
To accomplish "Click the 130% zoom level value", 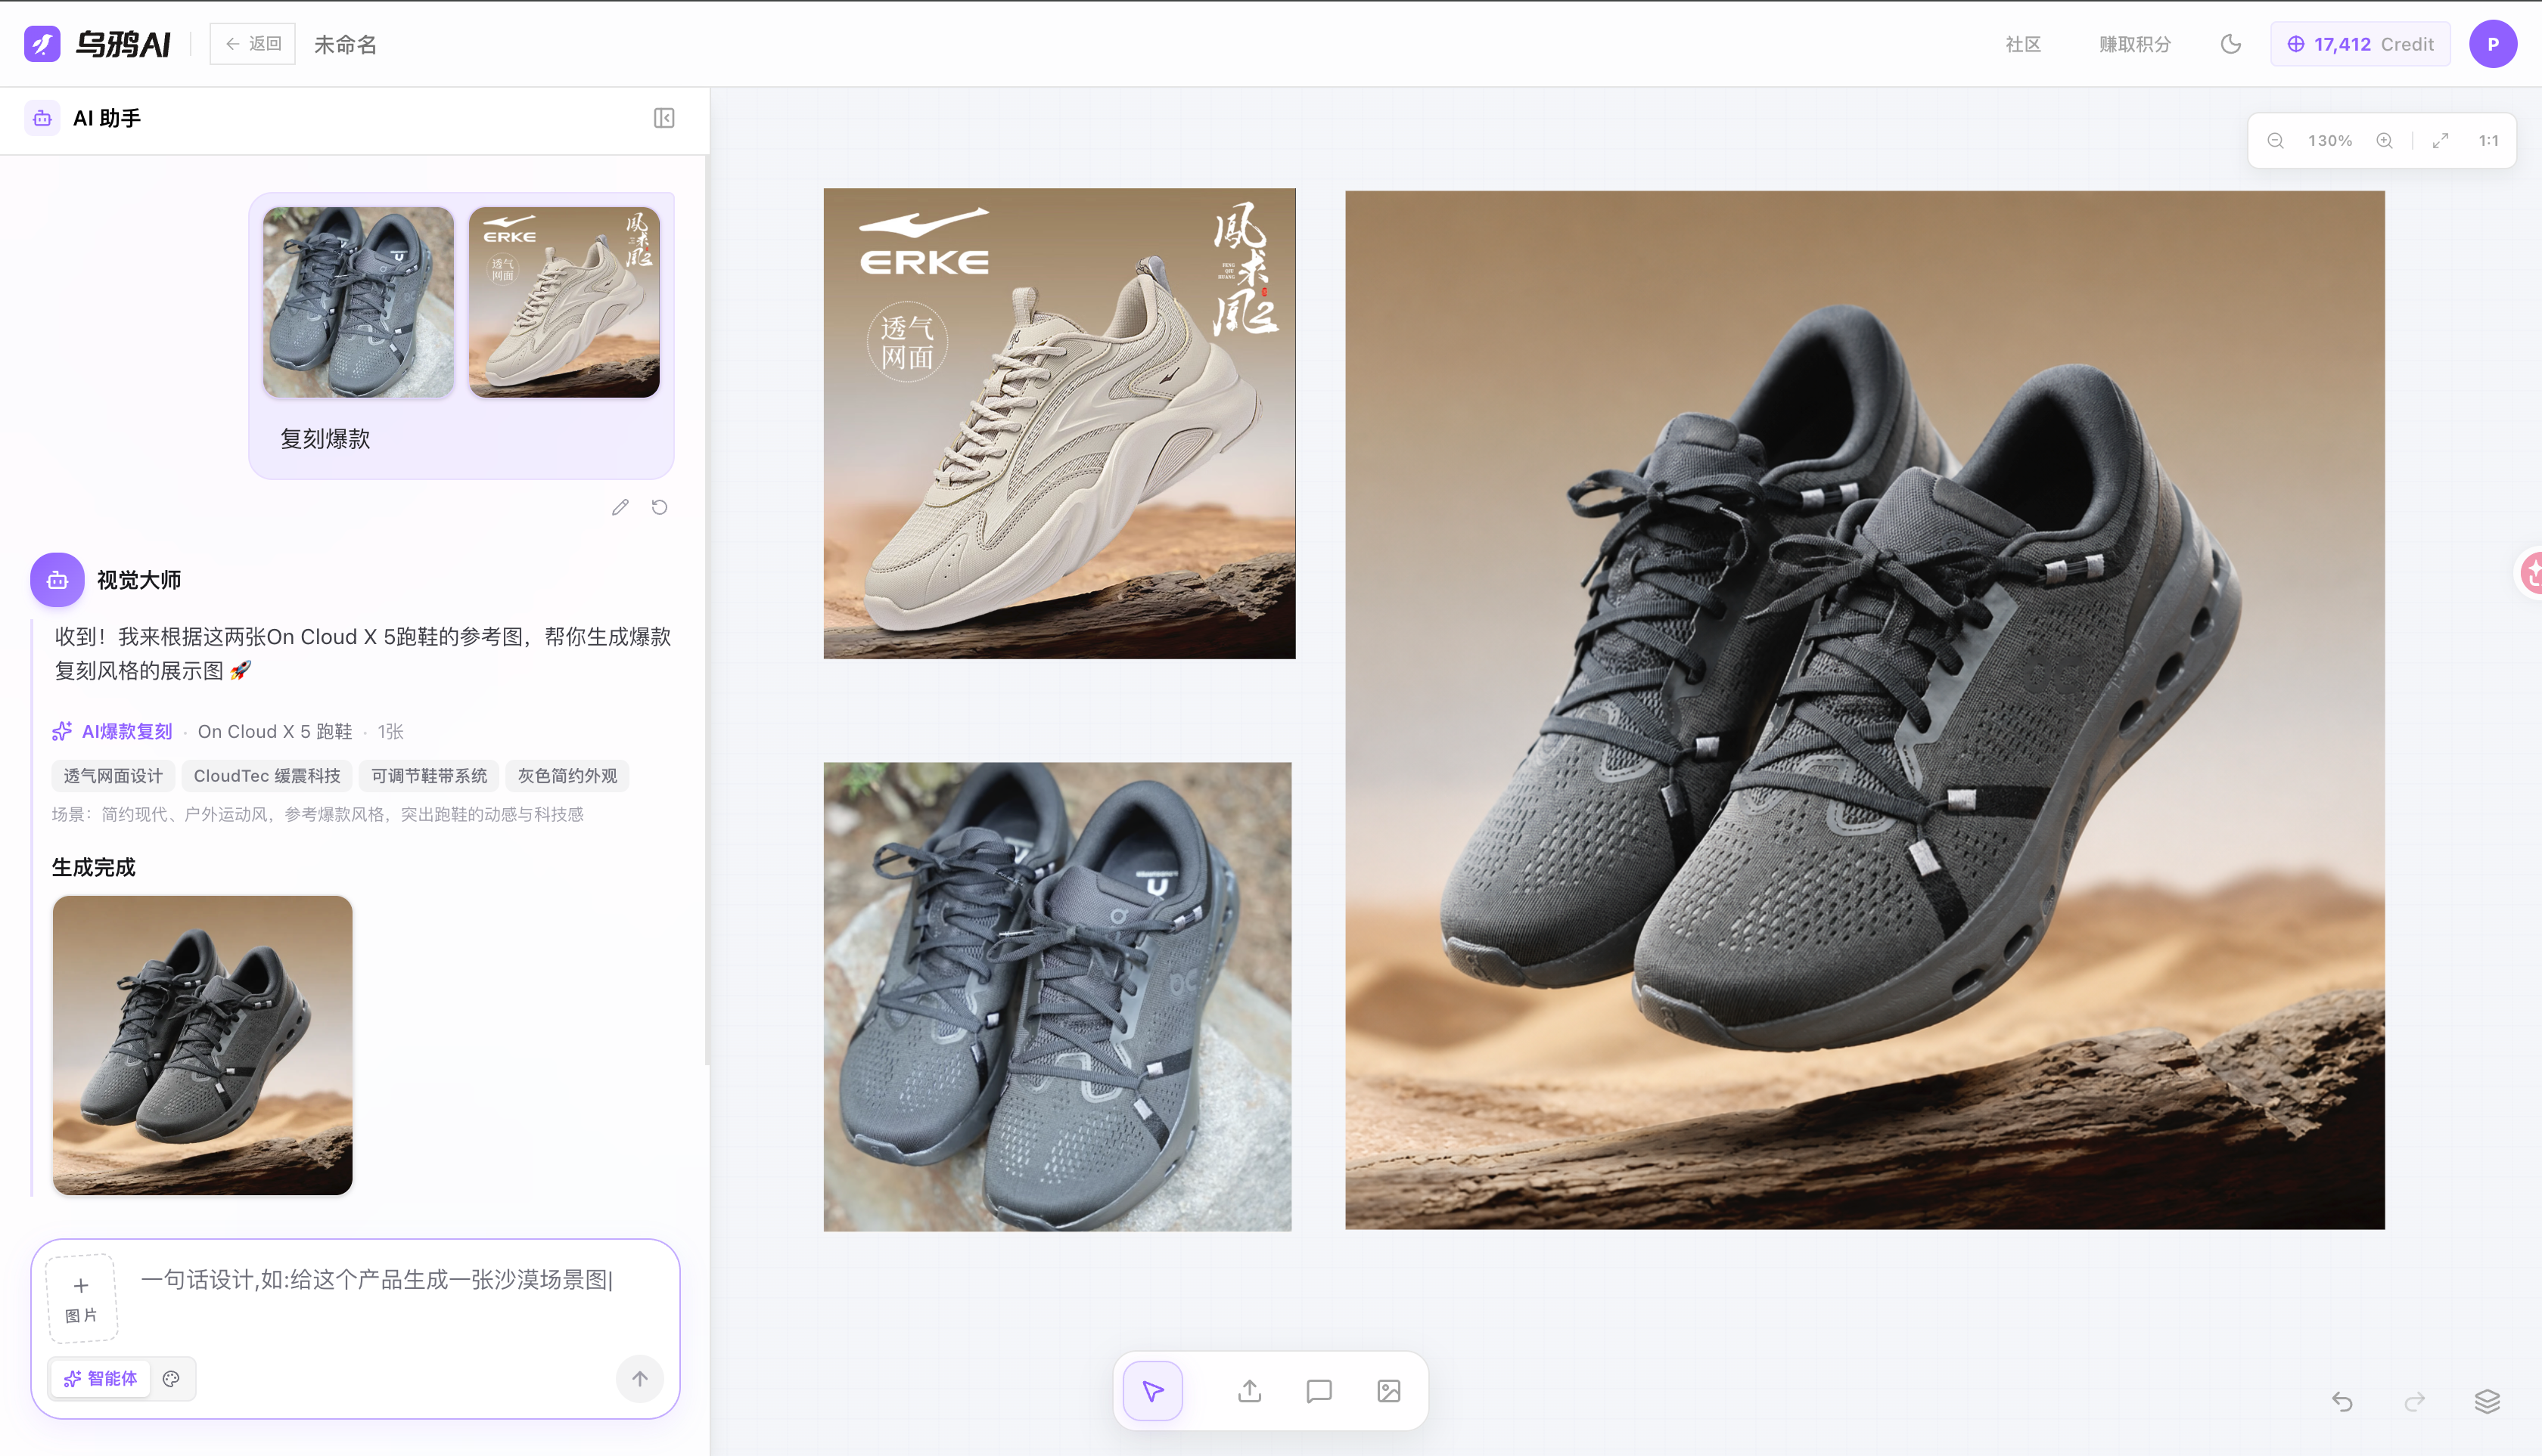I will click(2330, 141).
